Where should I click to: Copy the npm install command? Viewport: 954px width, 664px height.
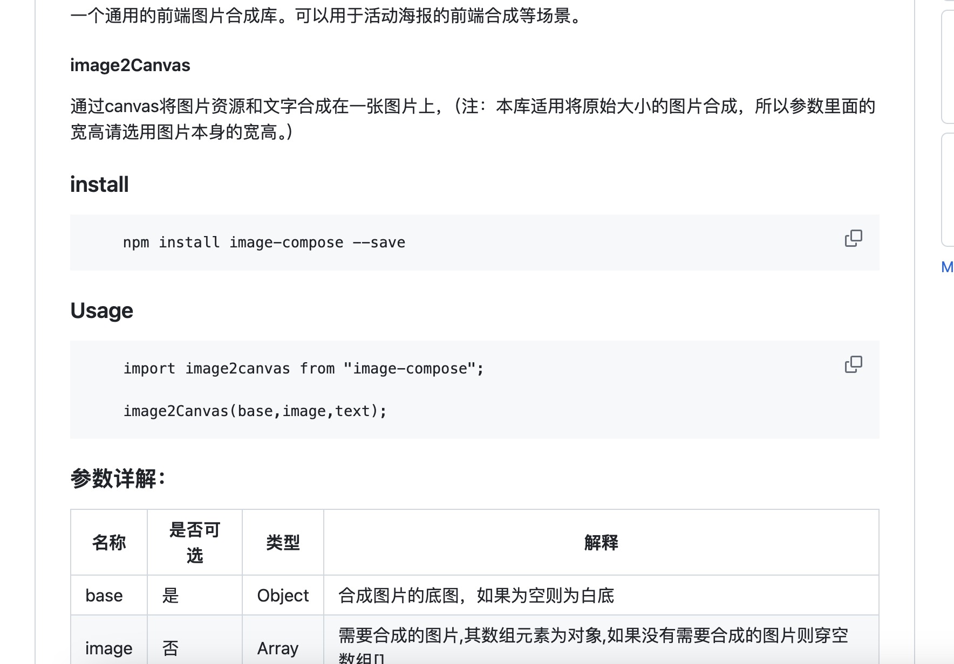(x=853, y=238)
